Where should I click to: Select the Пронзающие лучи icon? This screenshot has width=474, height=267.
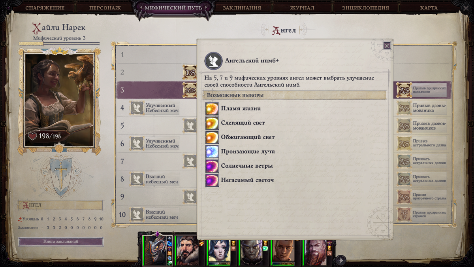212,151
